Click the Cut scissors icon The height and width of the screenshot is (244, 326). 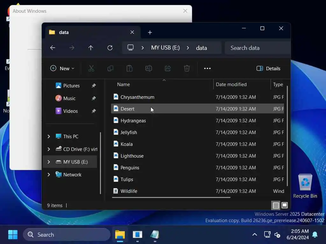91,68
